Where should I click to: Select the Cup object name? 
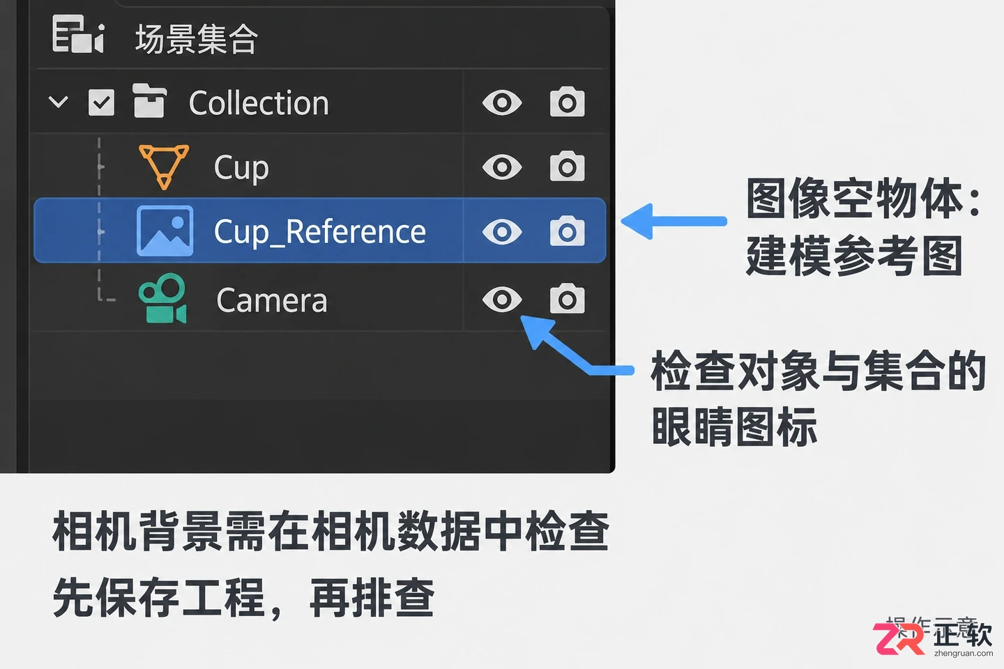[x=241, y=168]
